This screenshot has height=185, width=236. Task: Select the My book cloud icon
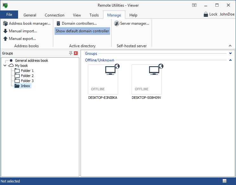pos(11,66)
